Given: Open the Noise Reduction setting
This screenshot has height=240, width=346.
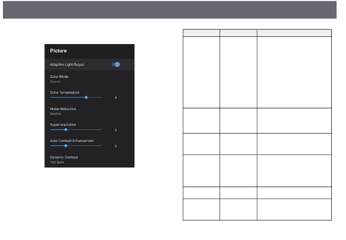Looking at the screenshot, I should (x=63, y=109).
